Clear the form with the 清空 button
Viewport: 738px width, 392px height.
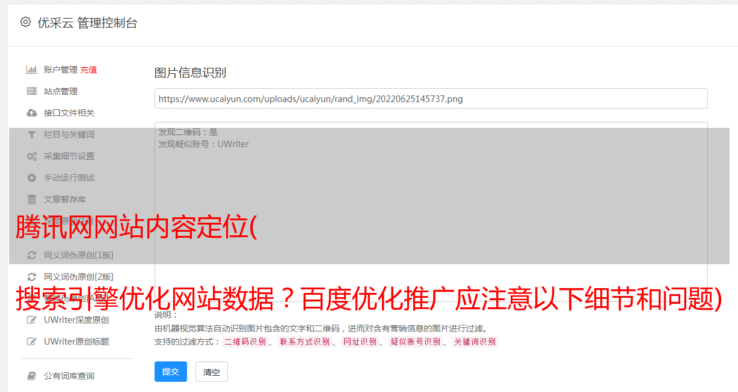coord(212,372)
